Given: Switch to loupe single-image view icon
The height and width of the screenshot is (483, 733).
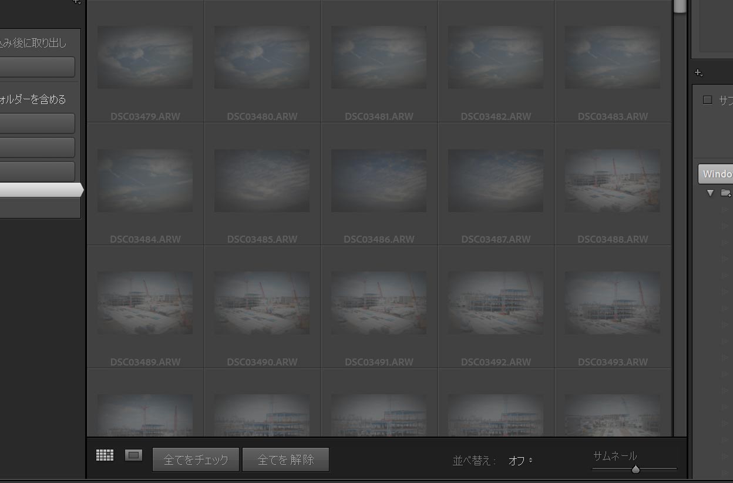Looking at the screenshot, I should pos(133,455).
